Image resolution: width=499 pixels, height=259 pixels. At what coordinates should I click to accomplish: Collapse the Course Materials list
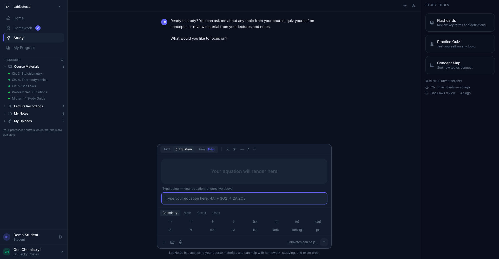tap(4, 66)
